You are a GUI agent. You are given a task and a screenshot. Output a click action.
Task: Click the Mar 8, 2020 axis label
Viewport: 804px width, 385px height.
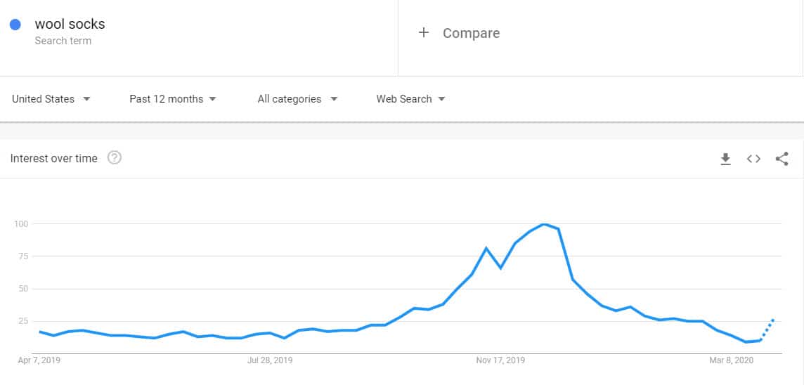pos(732,360)
